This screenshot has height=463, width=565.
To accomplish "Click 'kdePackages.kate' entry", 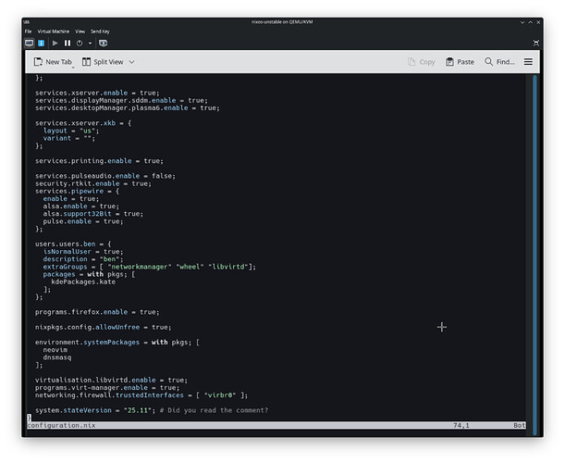I will 83,282.
